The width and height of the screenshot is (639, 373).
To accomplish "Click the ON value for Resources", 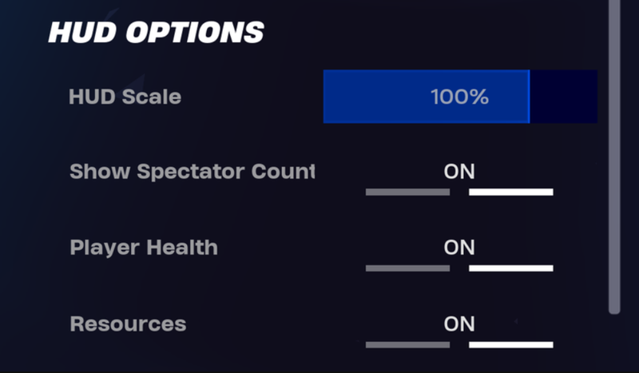I will tap(459, 323).
